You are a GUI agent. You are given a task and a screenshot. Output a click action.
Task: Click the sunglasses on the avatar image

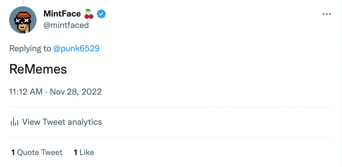click(x=23, y=21)
